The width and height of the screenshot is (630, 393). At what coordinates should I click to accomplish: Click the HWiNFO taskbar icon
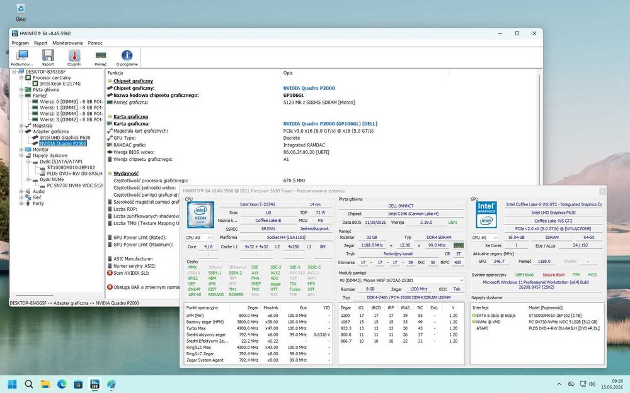95,384
